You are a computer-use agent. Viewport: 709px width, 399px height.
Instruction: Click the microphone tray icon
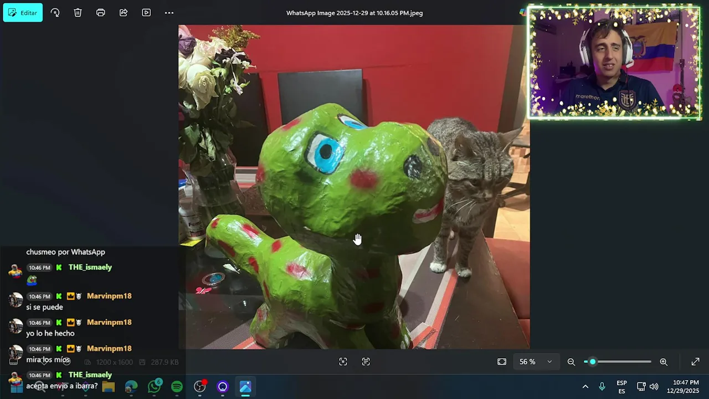[x=602, y=386]
